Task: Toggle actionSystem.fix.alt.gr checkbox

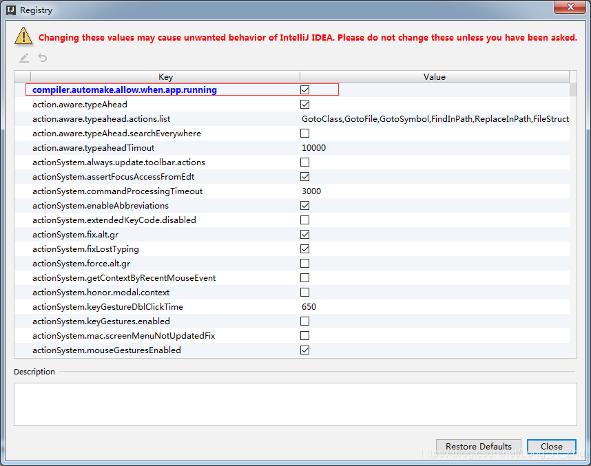Action: (x=304, y=234)
